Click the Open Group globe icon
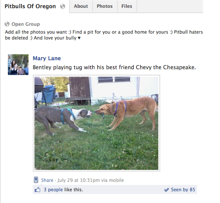220x203 pixels. (7, 24)
